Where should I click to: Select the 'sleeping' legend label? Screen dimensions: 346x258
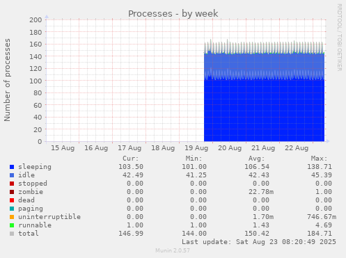(35, 167)
